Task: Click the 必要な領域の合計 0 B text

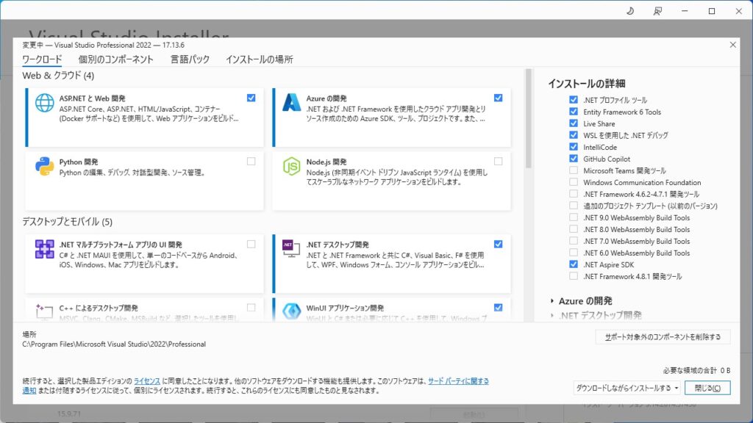Action: [697, 370]
